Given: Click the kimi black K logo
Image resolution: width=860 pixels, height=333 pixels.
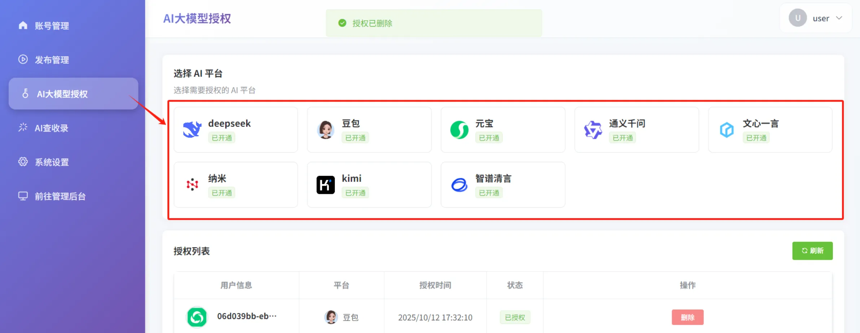Looking at the screenshot, I should coord(326,185).
